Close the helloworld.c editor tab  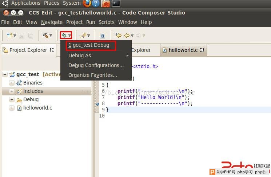(202, 50)
